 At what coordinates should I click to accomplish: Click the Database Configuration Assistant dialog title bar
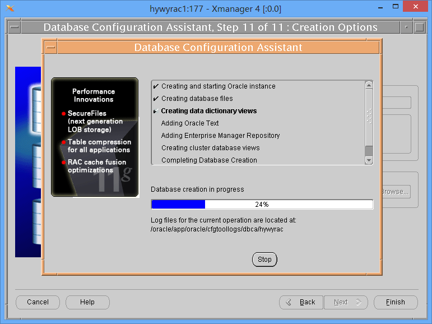point(218,48)
